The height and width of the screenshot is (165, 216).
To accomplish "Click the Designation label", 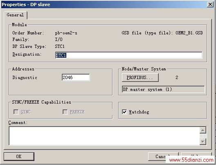I will click(27, 54).
